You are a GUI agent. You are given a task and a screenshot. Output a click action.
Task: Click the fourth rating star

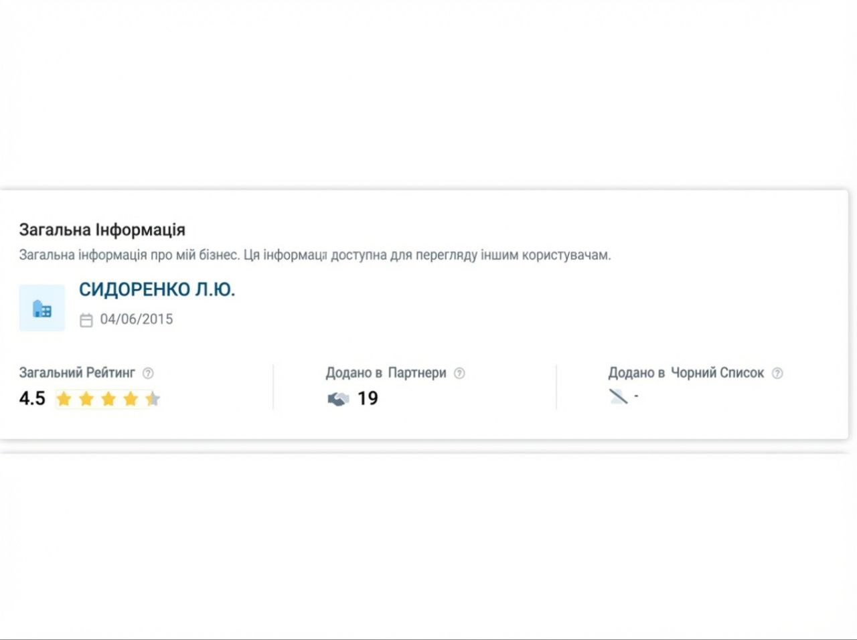pos(131,400)
